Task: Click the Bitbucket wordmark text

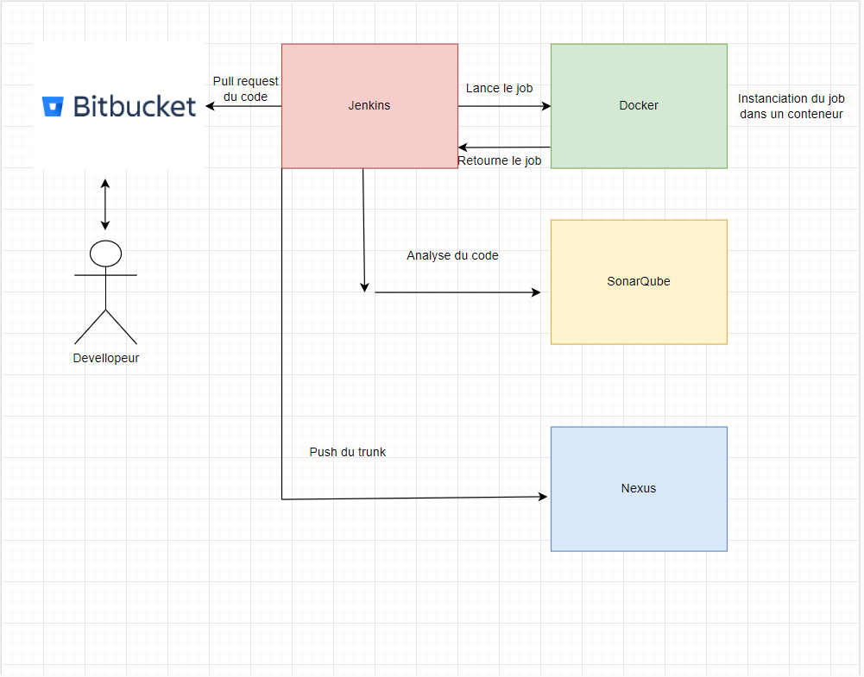Action: click(135, 107)
